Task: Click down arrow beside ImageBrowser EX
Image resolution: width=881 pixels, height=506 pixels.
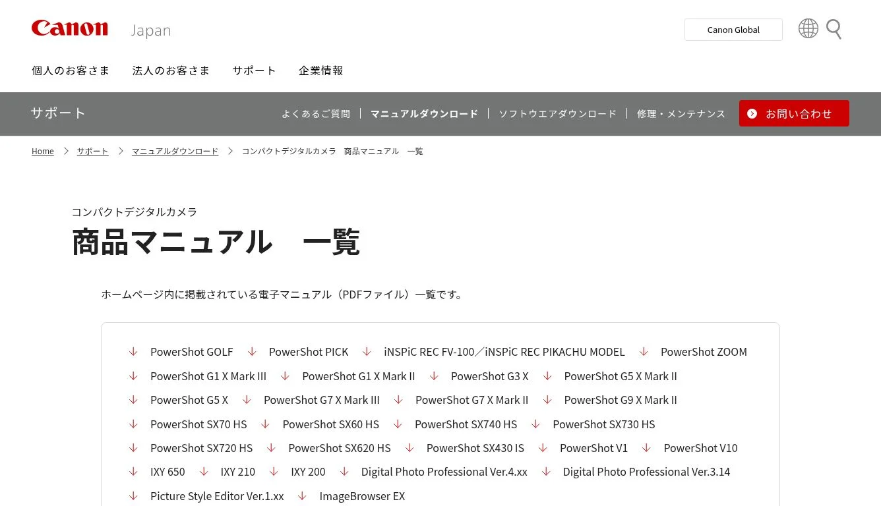Action: 302,496
